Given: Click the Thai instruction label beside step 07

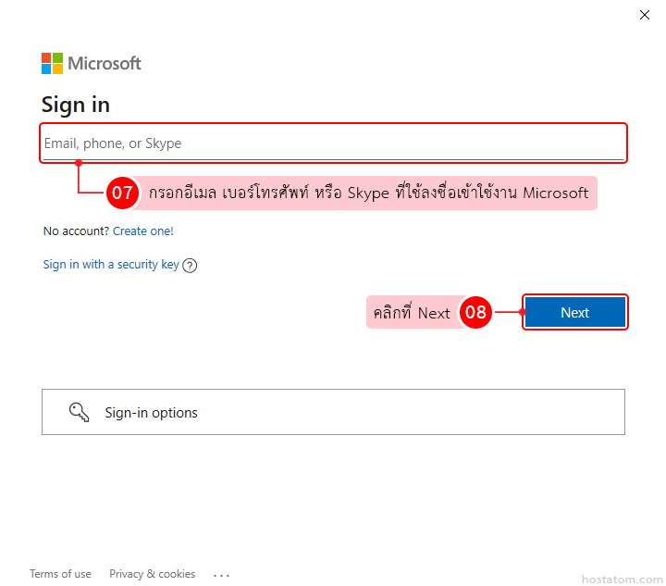Looking at the screenshot, I should 368,193.
